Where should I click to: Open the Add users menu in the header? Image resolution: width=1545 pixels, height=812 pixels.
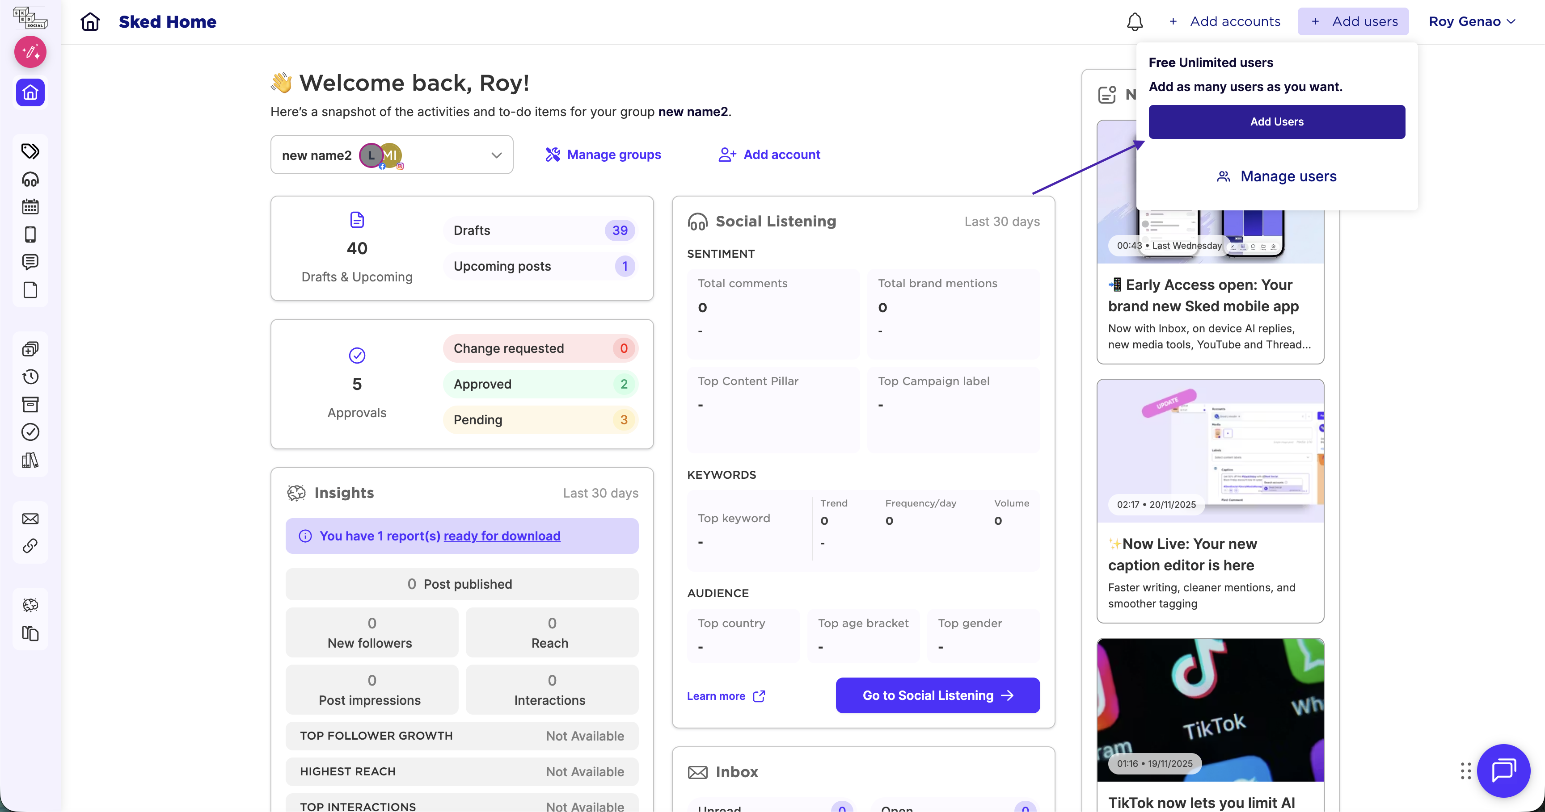(1353, 21)
